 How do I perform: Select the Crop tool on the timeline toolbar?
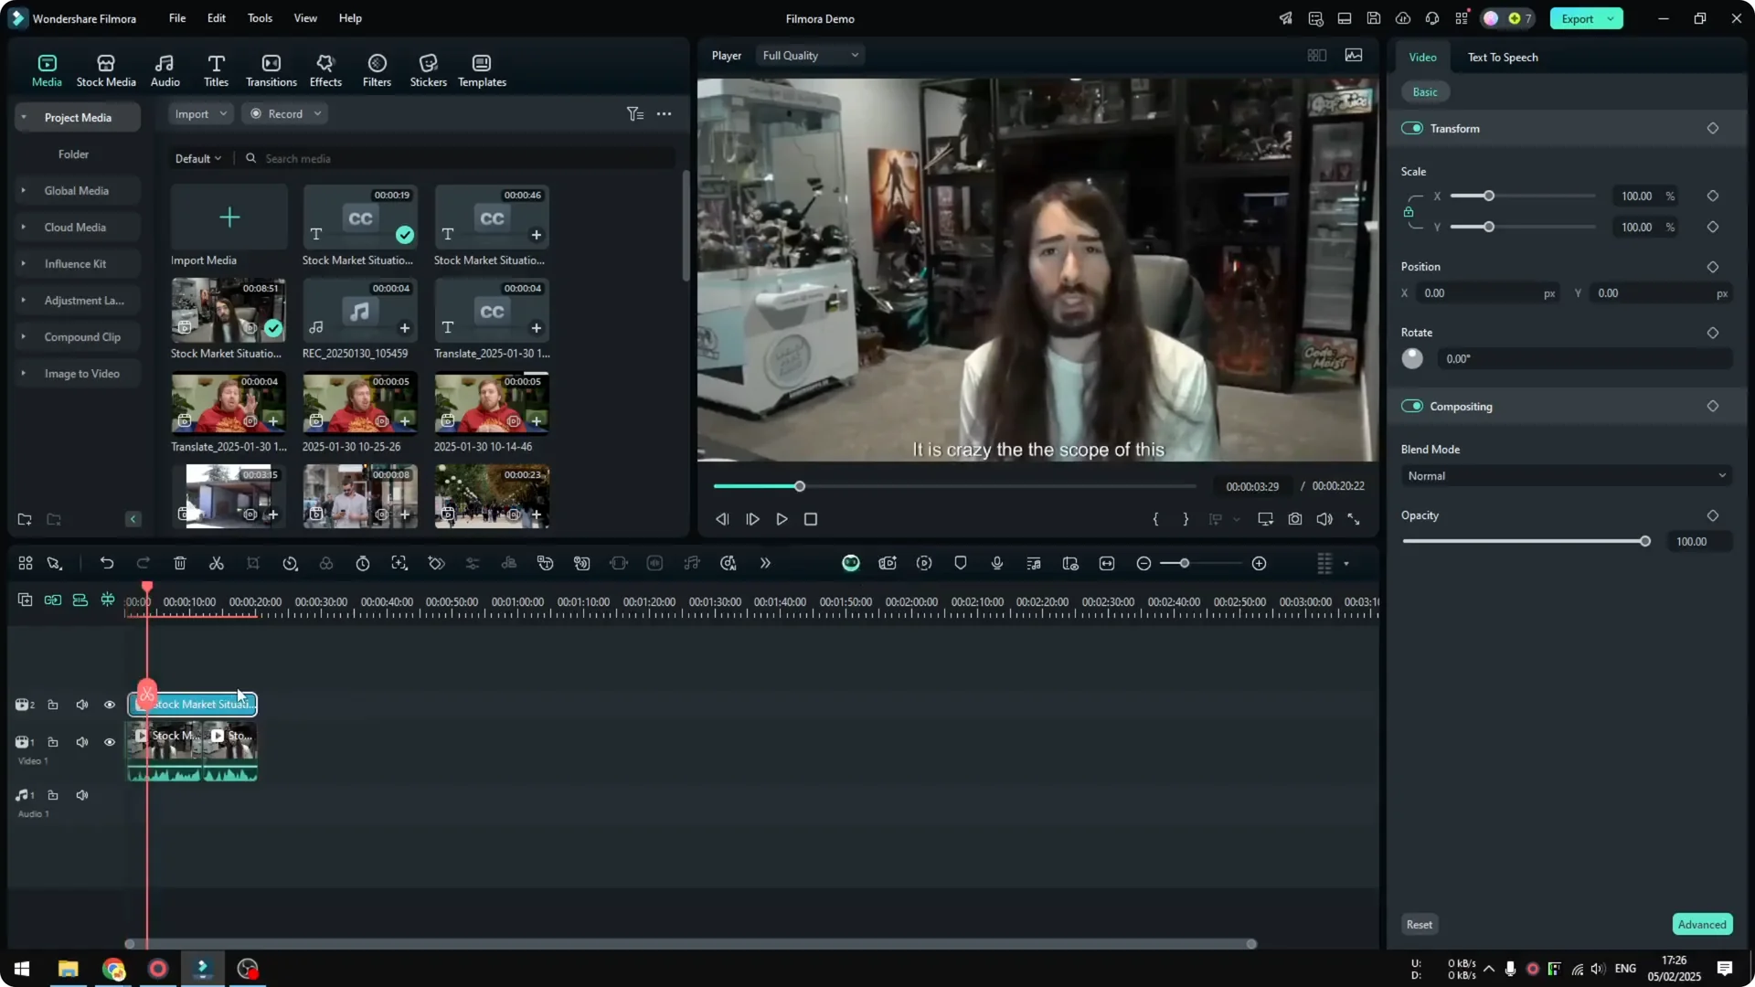point(253,563)
